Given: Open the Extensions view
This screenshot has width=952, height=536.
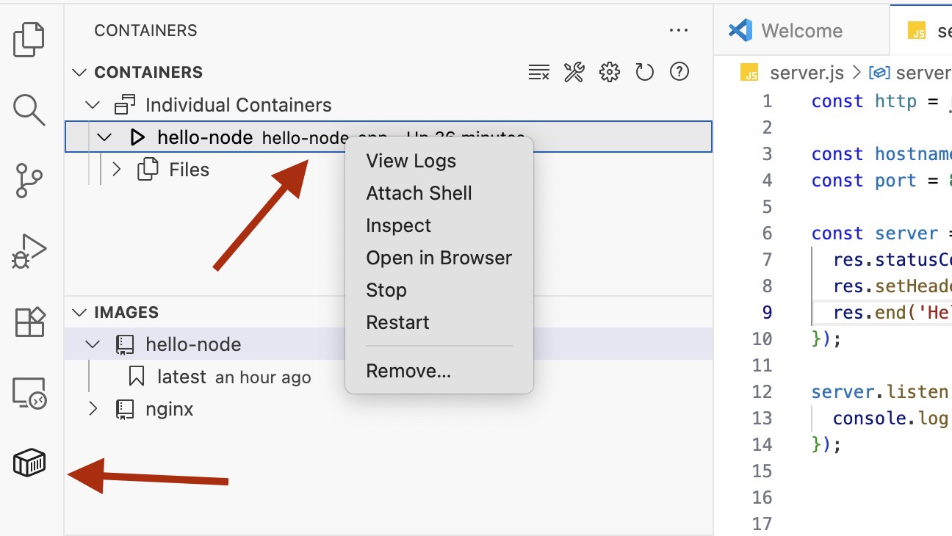Looking at the screenshot, I should (29, 322).
